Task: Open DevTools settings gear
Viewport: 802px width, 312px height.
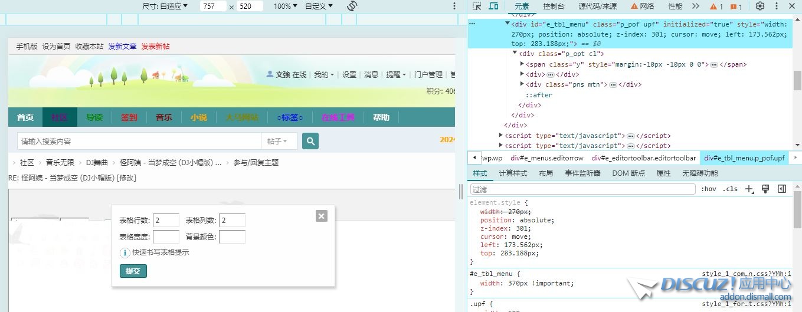Action: [x=760, y=6]
